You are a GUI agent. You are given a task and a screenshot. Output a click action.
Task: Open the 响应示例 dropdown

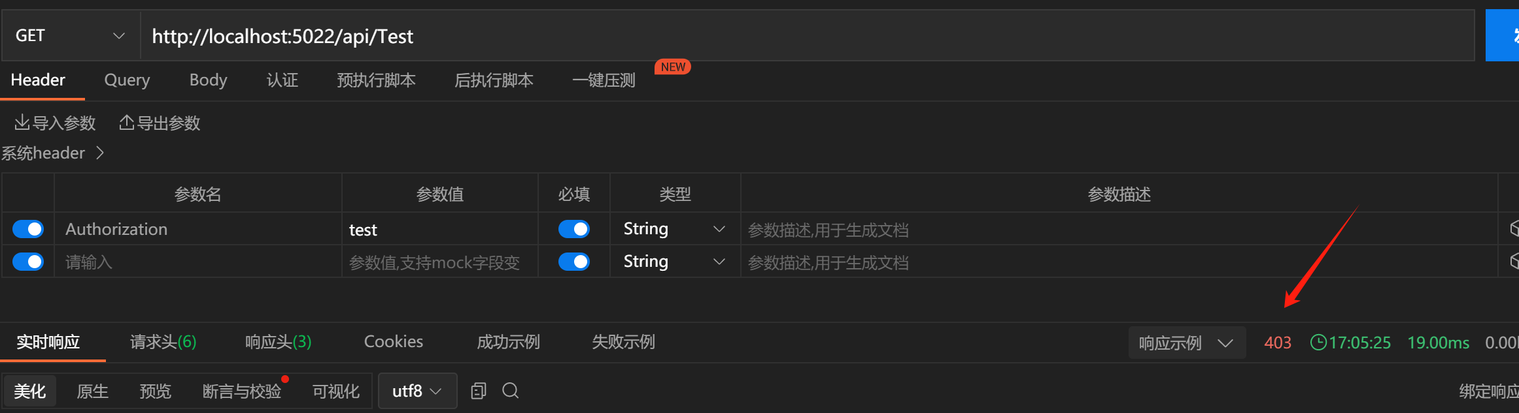click(1187, 343)
